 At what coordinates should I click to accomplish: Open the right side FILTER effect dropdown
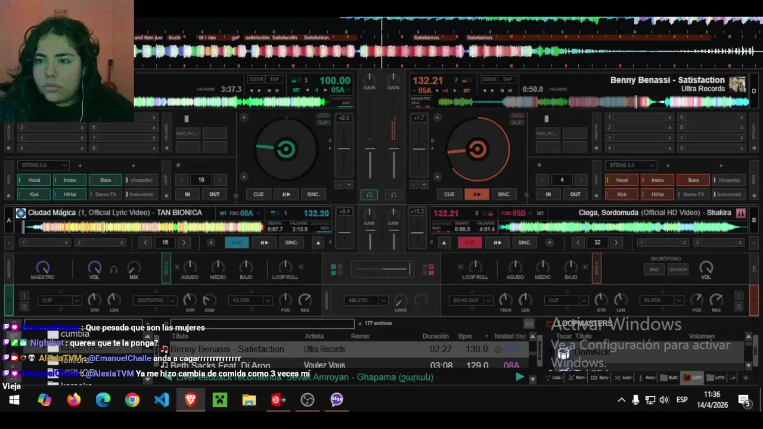click(661, 300)
